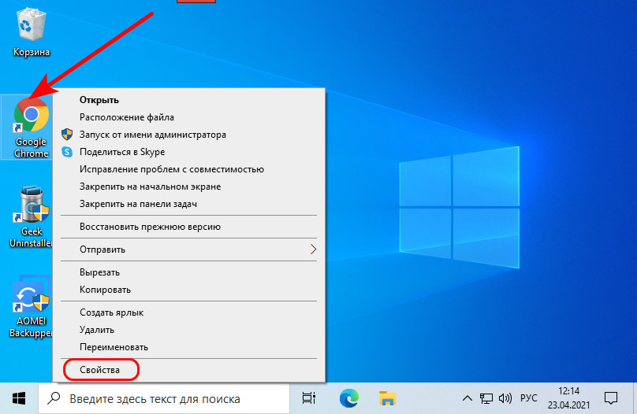
Task: Show hidden system tray icons chevron
Action: pyautogui.click(x=468, y=397)
